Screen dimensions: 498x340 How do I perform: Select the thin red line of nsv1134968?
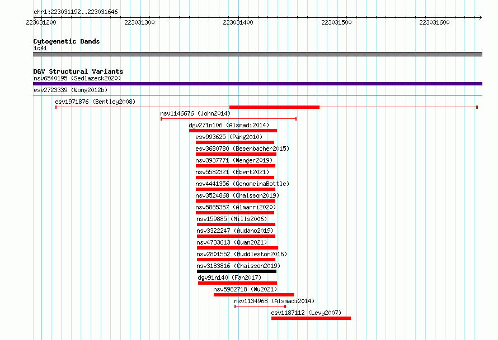coord(260,307)
